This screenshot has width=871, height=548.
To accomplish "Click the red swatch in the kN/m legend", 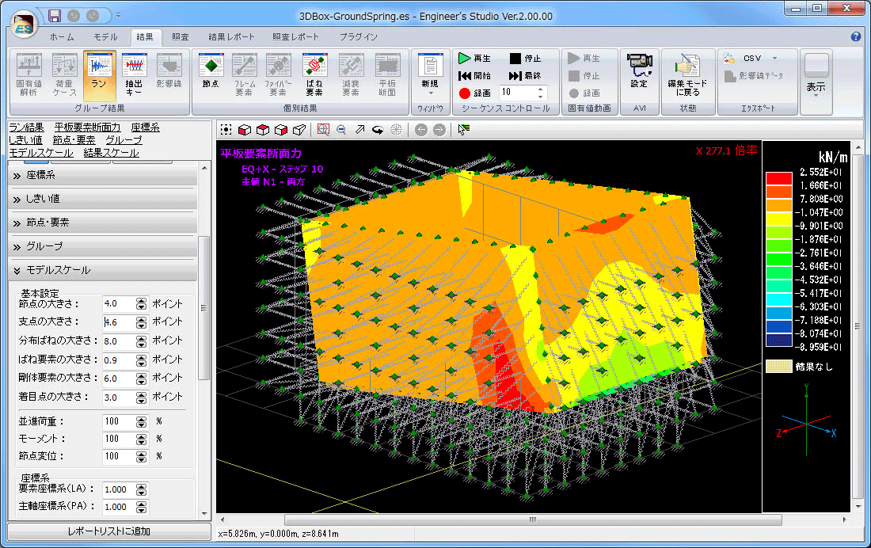I will 778,177.
